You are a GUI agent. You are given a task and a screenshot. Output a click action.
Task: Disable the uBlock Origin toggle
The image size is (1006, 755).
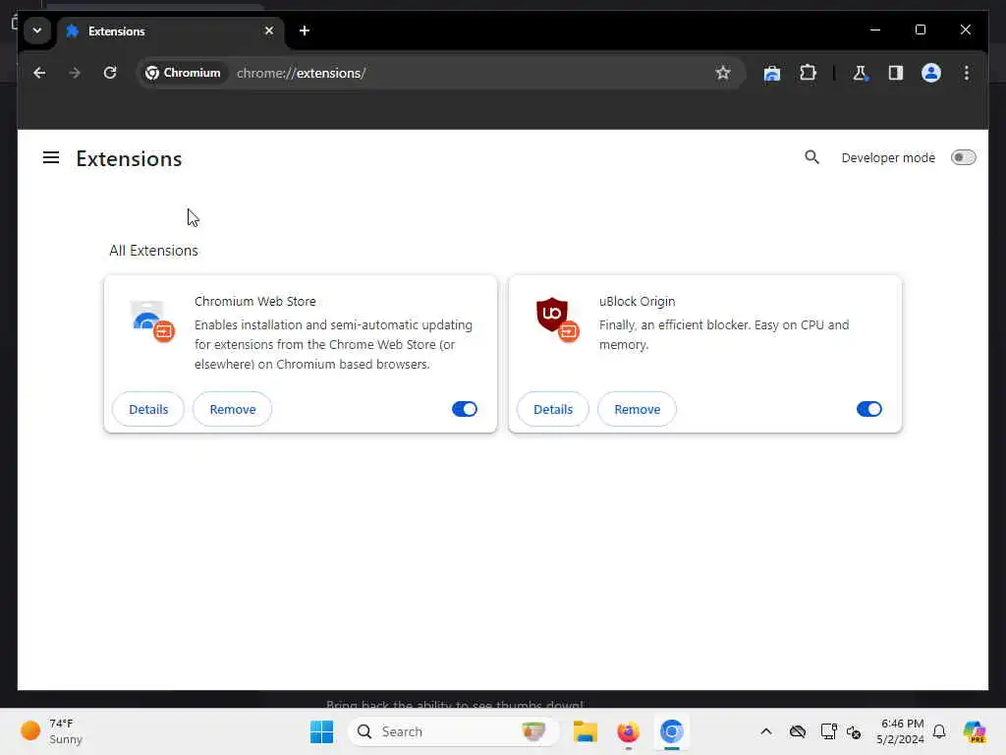coord(869,410)
